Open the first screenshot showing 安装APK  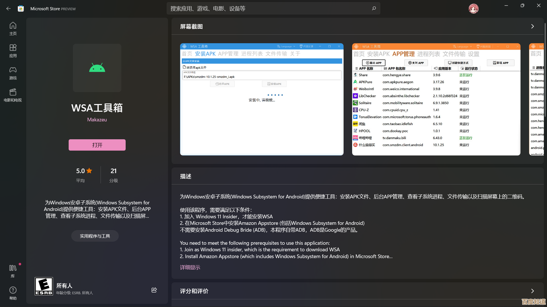[x=262, y=99]
